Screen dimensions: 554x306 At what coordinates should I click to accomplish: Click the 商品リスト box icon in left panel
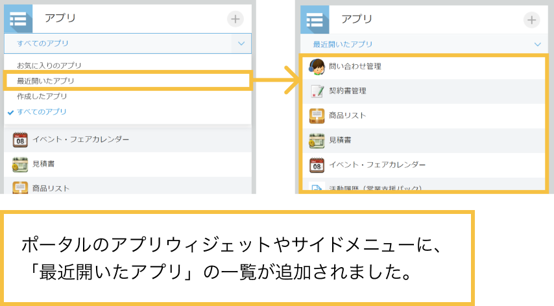pos(20,187)
